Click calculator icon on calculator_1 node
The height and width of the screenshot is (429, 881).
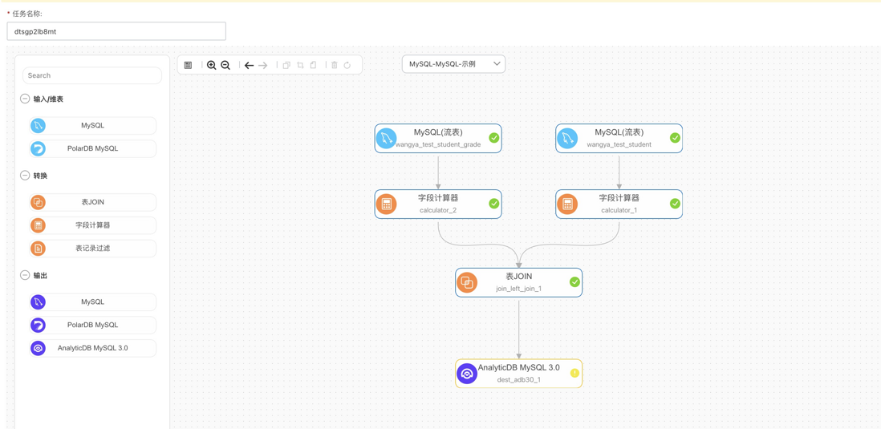click(x=567, y=204)
